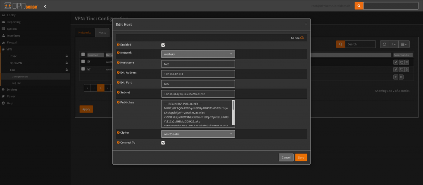This screenshot has width=423, height=185.
Task: Toggle the full help switch
Action: pyautogui.click(x=302, y=38)
